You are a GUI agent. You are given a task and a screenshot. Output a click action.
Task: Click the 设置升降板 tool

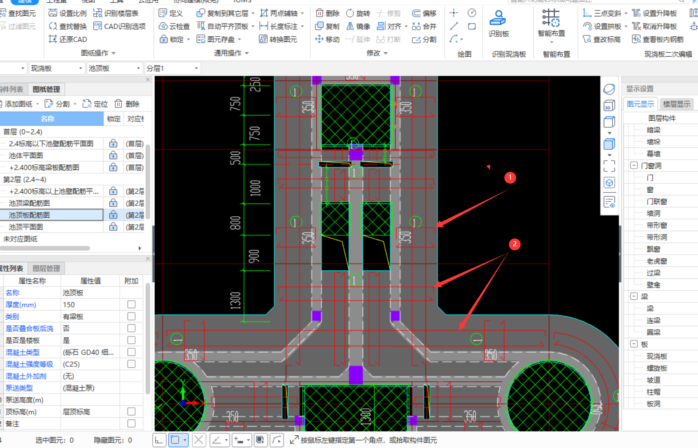654,13
